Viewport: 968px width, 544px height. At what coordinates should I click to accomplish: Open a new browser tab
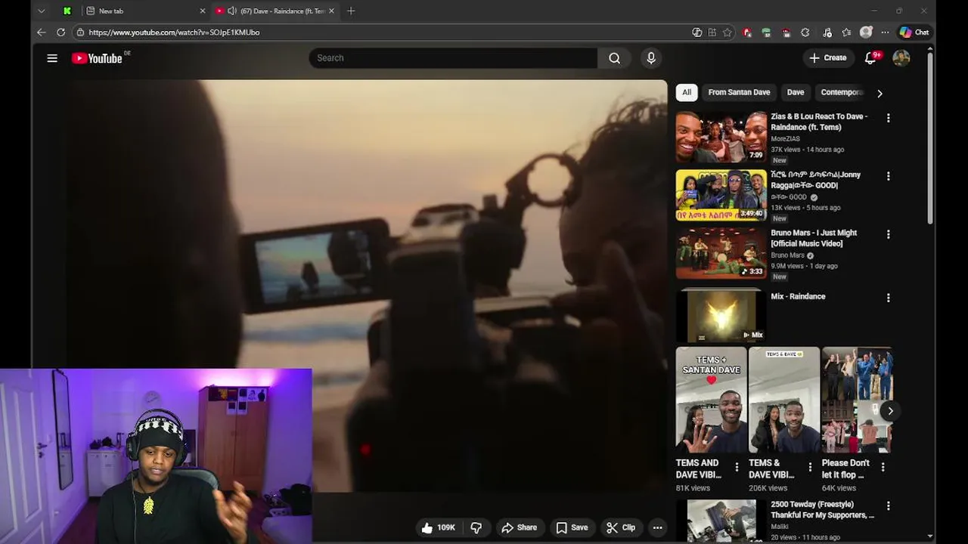pyautogui.click(x=350, y=11)
